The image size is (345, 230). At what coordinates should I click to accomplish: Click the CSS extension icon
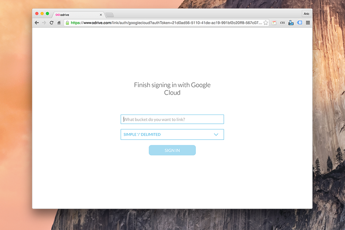pyautogui.click(x=282, y=23)
